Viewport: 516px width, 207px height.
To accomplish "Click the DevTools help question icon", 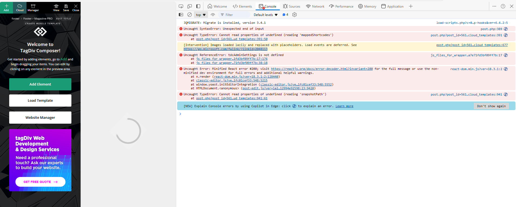I will [x=503, y=6].
